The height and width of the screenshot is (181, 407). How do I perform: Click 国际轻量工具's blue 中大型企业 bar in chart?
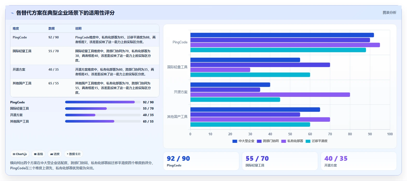245,60
